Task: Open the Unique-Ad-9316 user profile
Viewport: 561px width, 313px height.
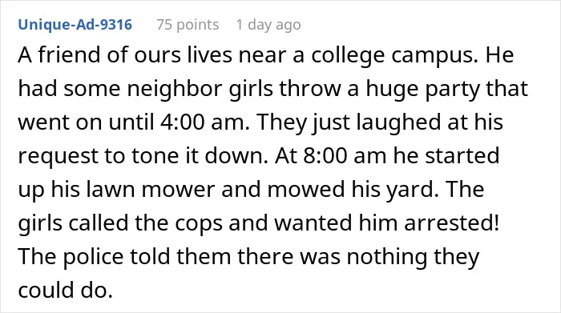Action: (x=75, y=25)
